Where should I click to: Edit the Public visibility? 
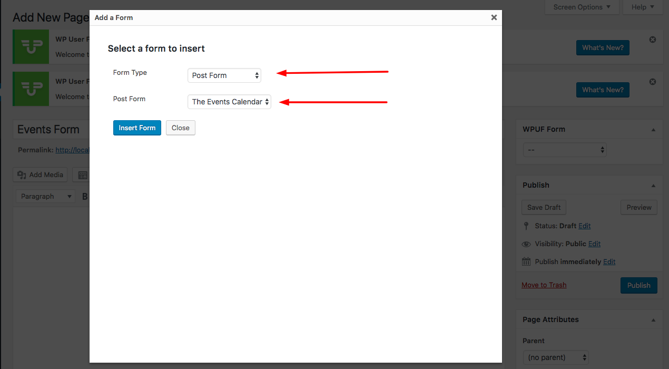click(x=594, y=244)
